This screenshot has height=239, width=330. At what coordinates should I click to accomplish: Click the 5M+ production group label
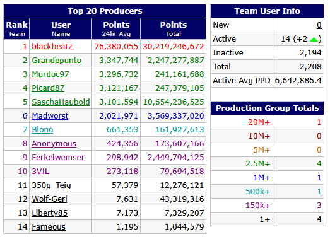pos(261,150)
